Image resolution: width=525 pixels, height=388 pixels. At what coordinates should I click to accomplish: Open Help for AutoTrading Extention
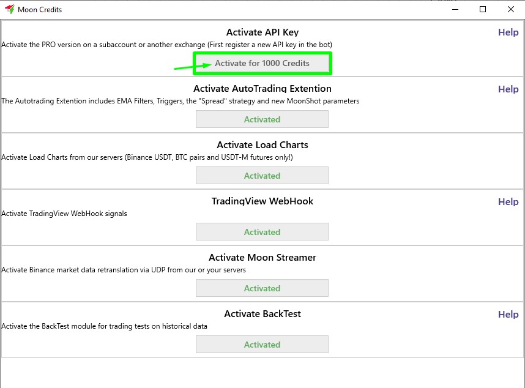(508, 89)
